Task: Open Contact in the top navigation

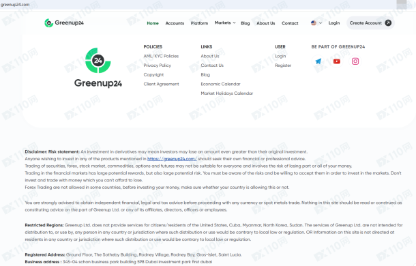Action: coord(290,23)
